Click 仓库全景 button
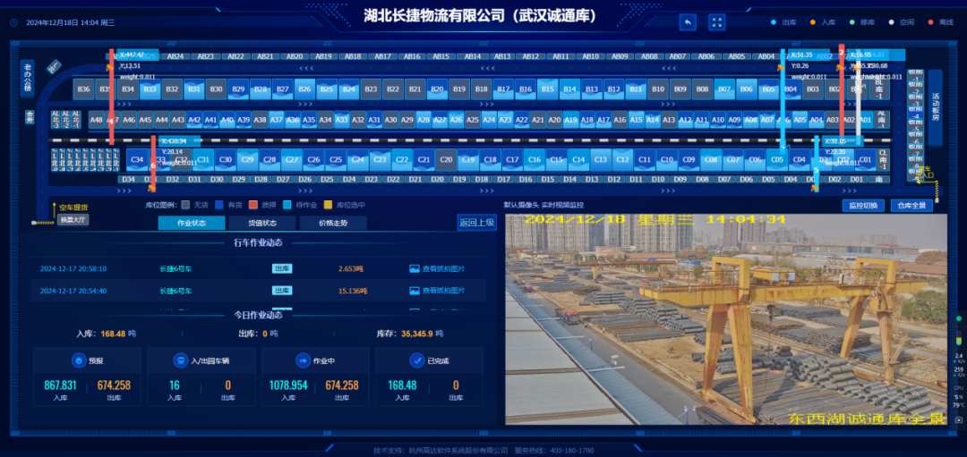The image size is (967, 457). [x=911, y=206]
